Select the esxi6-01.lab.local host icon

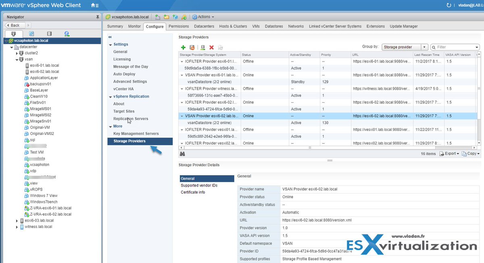tap(27, 65)
